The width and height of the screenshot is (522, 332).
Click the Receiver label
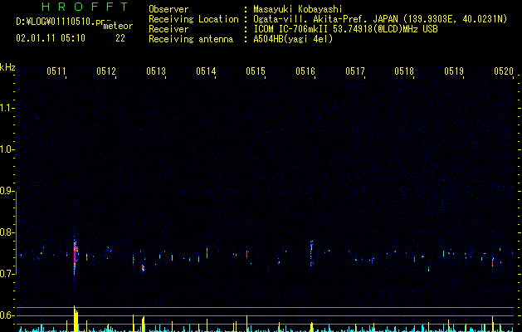(x=168, y=29)
